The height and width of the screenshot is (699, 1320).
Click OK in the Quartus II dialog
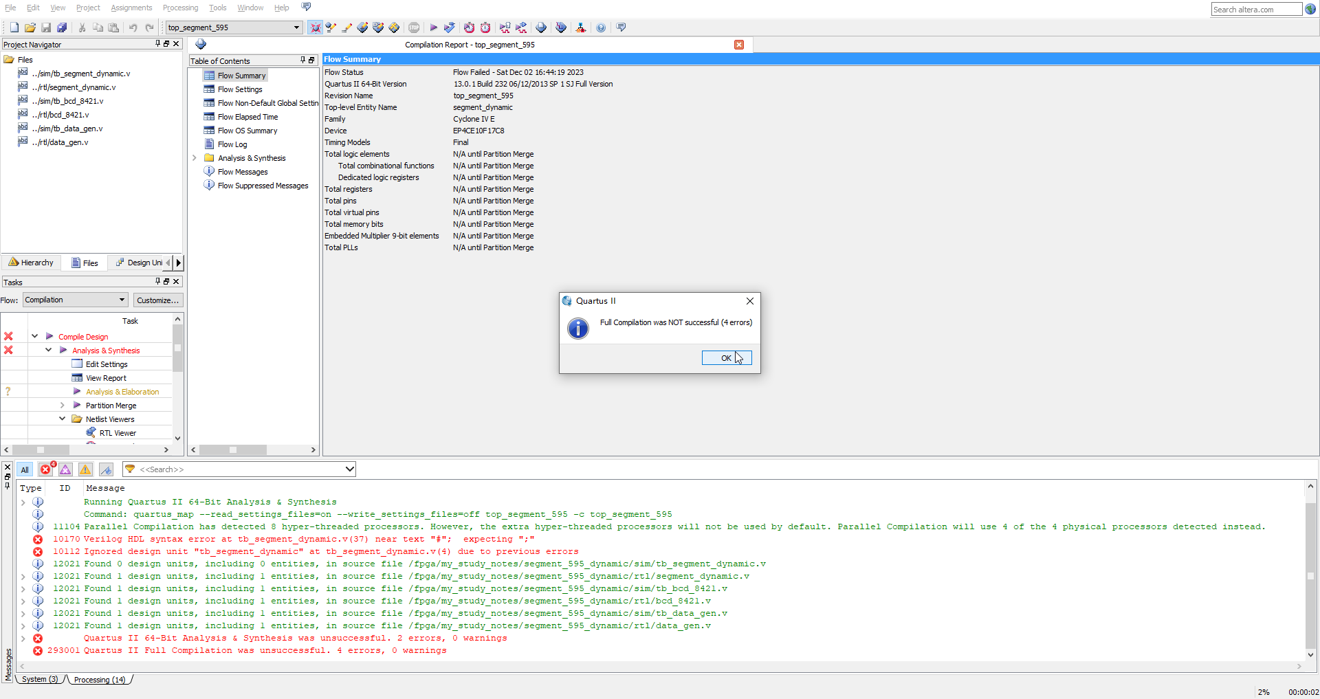point(727,358)
